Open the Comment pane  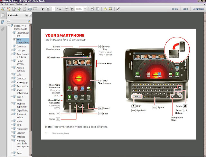pyautogui.click(x=198, y=9)
